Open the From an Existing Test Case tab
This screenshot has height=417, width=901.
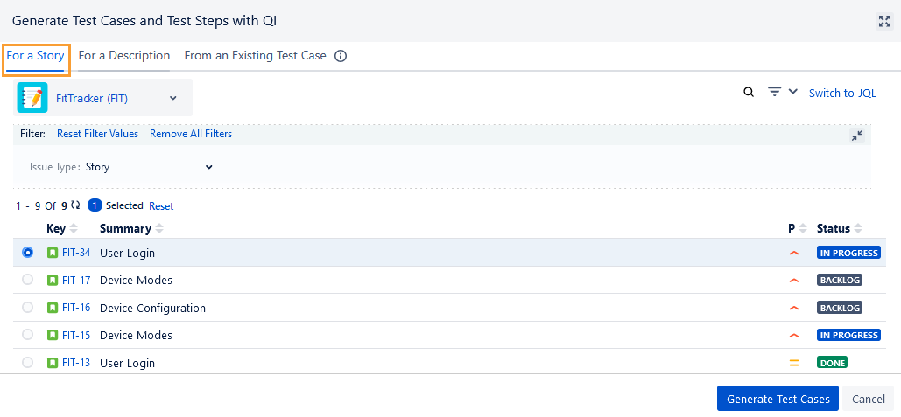[255, 56]
